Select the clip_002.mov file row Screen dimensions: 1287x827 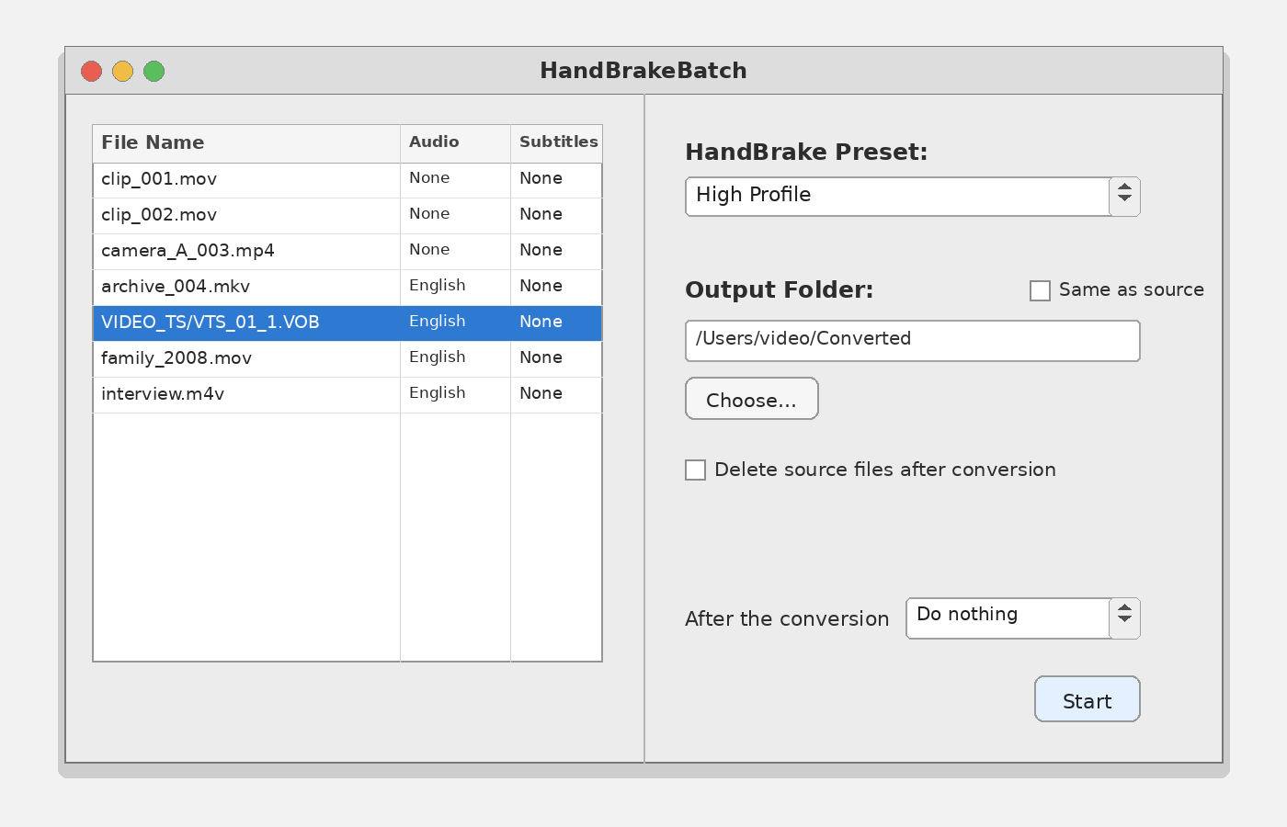(x=347, y=216)
